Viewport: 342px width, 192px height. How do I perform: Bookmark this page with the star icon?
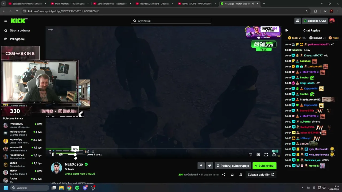point(306,11)
